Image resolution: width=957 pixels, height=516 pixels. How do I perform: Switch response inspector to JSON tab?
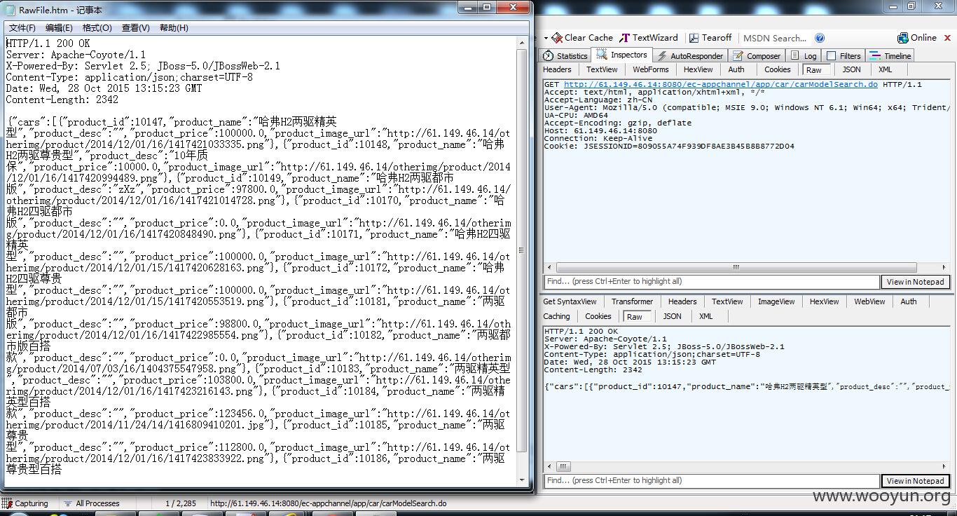click(x=672, y=316)
